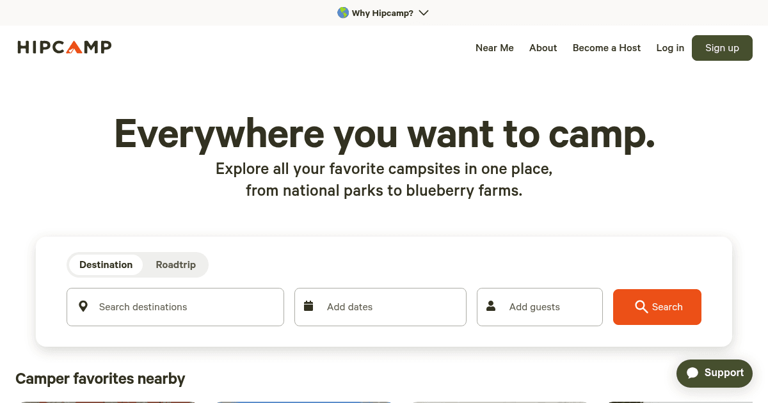
Task: Toggle open the Why Hipcamp banner
Action: click(383, 12)
